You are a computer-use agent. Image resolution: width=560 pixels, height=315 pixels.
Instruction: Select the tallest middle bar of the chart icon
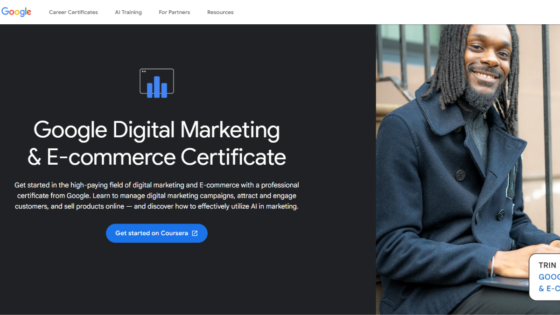[x=157, y=88]
